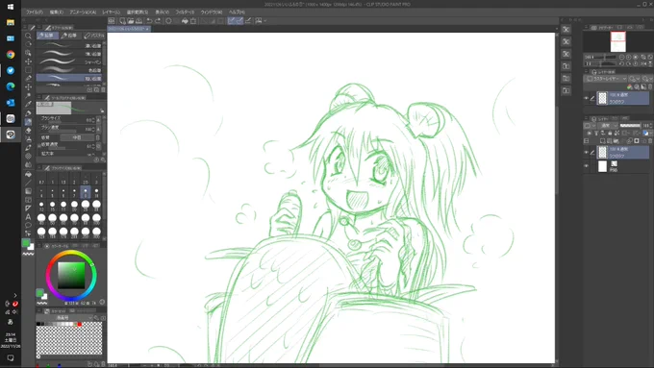The image size is (654, 368).
Task: Rotate canvas left in Navigator
Action: click(621, 63)
